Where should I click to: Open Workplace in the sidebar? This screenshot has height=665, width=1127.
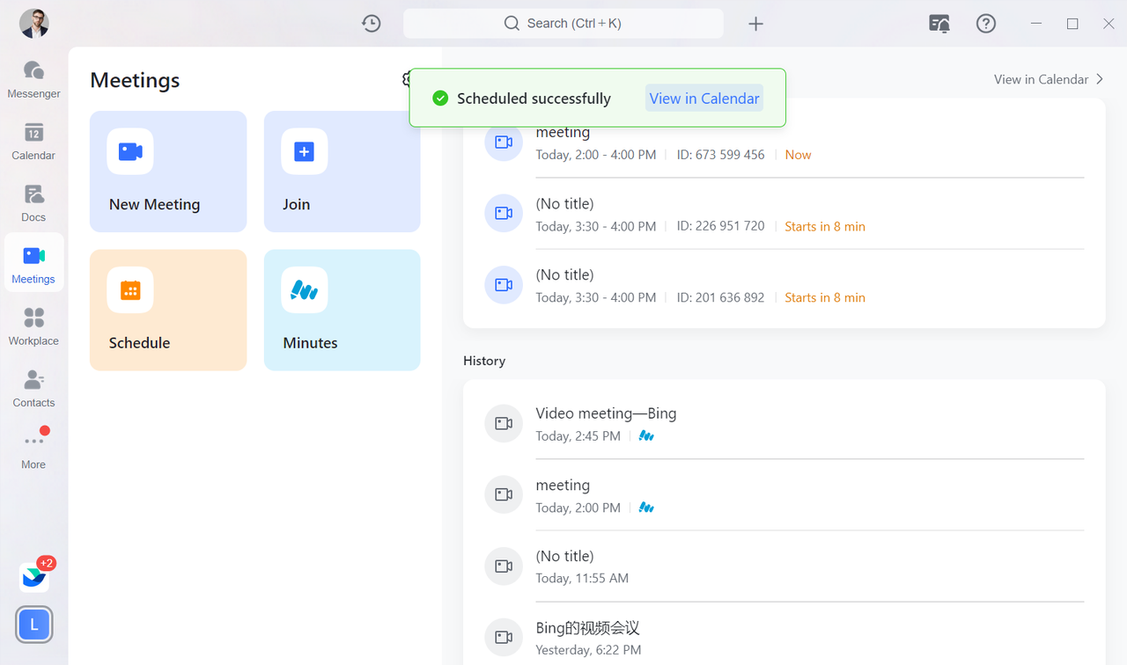pos(33,326)
